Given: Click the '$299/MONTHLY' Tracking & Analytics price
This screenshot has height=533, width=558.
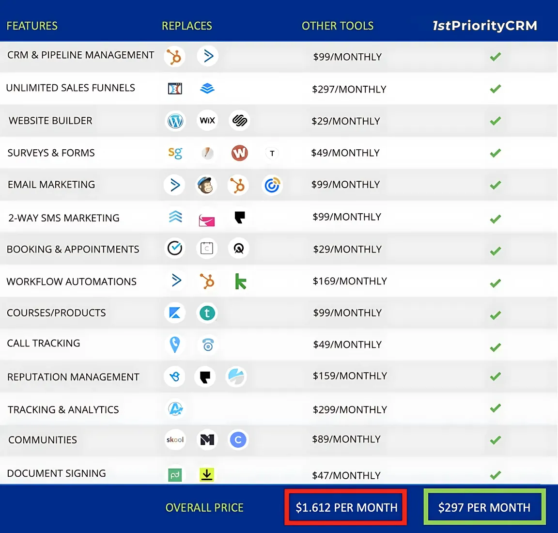Looking at the screenshot, I should click(350, 409).
